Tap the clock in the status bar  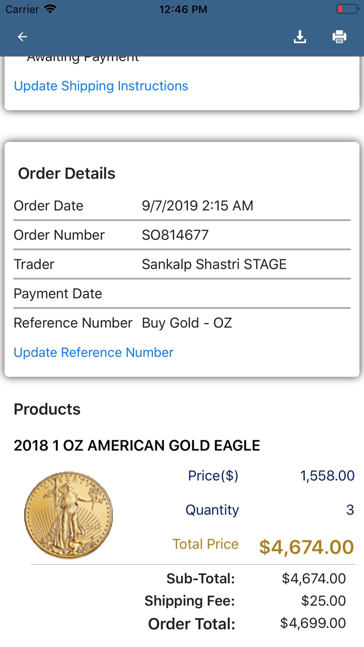(x=183, y=9)
